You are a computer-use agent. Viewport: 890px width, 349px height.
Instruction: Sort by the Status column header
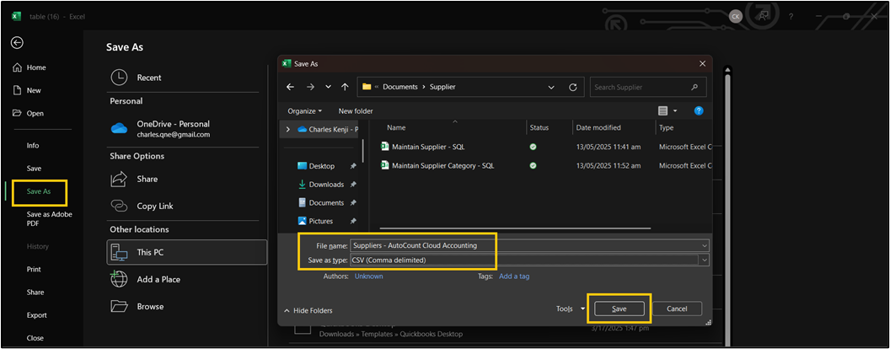coord(539,127)
